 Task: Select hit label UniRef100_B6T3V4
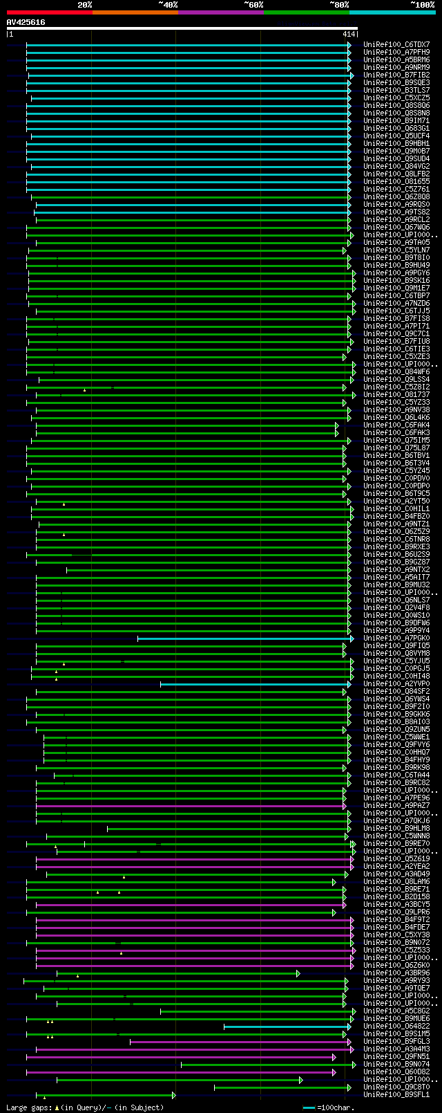396,463
